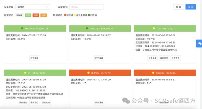Viewport: 202px width, 109px height.
Task: Click yellow status dot on 66107602 card
Action: click(x=25, y=73)
